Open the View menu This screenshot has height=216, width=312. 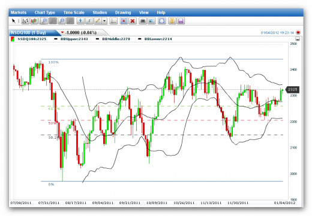point(144,13)
